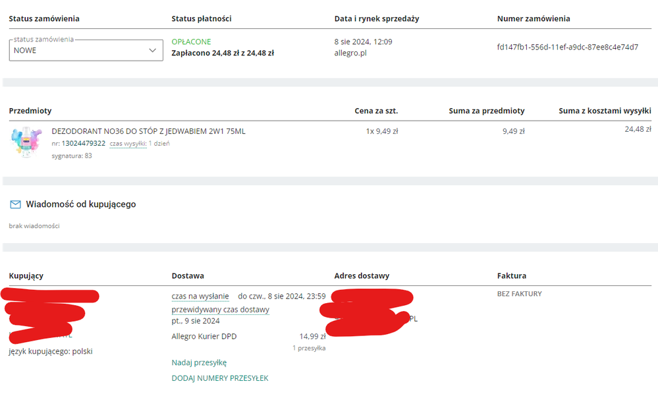Click the przewidywany czas dostawy label
Screen dimensions: 658x400
pos(220,310)
